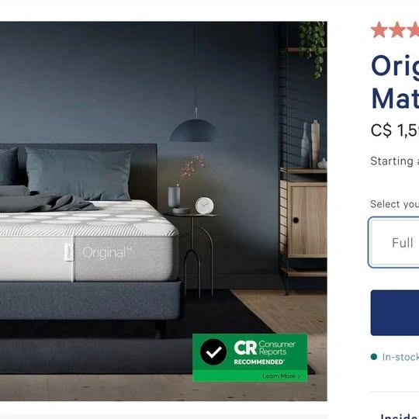419x419 pixels.
Task: Expand the Inside section below the divider
Action: pyautogui.click(x=400, y=416)
